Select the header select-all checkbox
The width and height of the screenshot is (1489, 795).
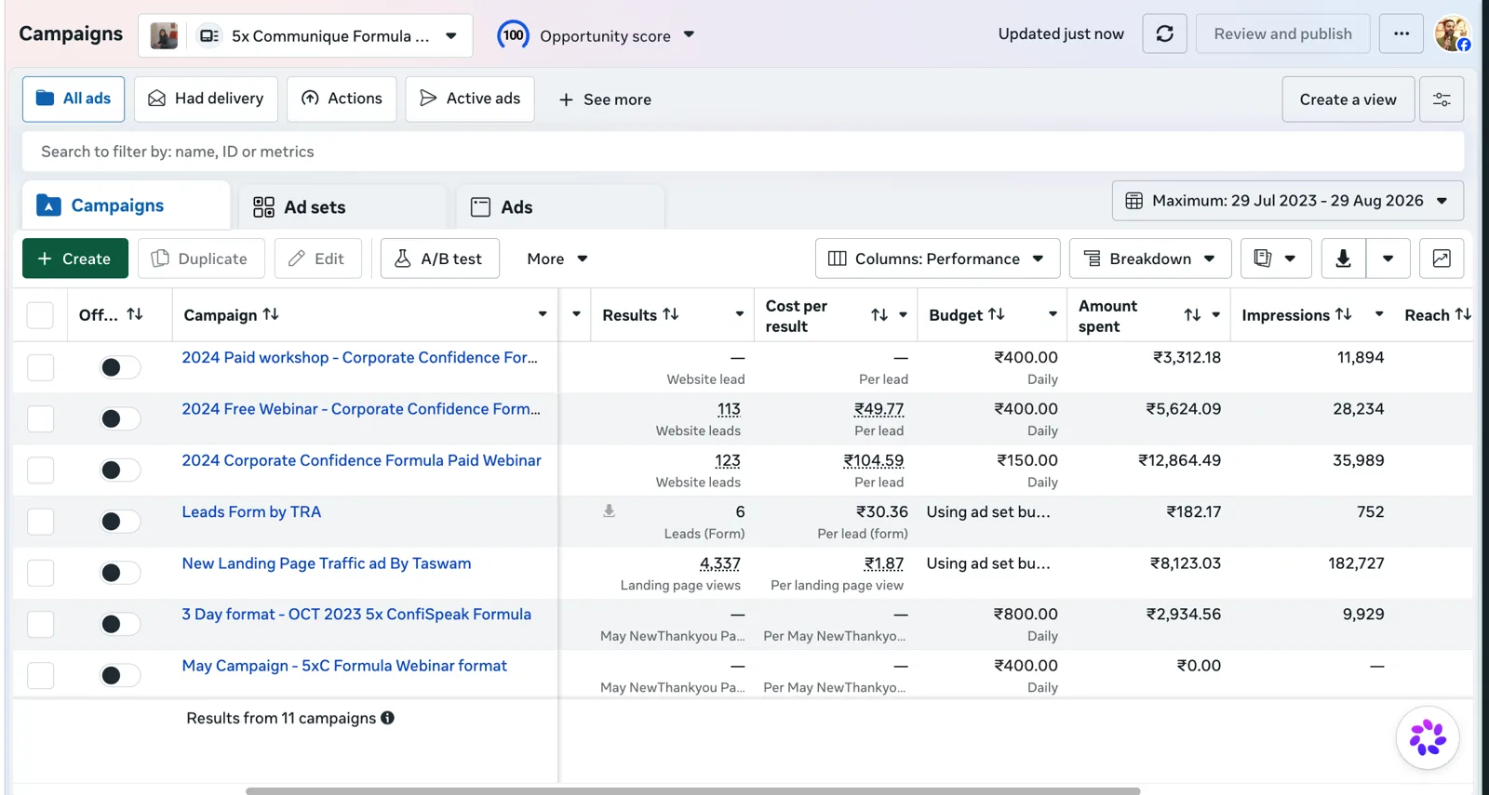click(x=40, y=315)
